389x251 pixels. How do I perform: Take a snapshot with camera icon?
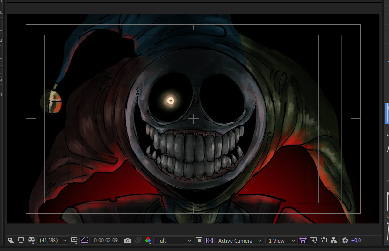[x=128, y=240]
